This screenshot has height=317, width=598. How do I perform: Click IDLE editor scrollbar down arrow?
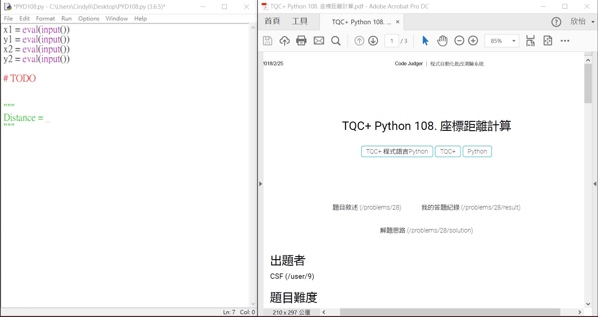click(x=253, y=304)
